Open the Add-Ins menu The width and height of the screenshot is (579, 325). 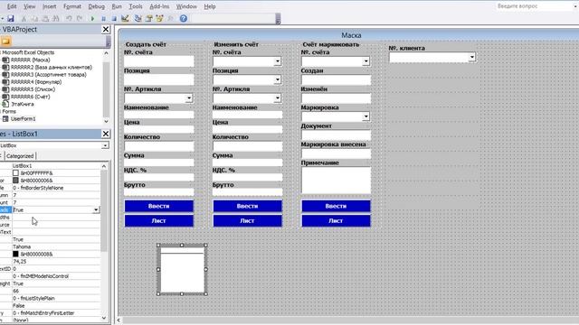click(159, 6)
